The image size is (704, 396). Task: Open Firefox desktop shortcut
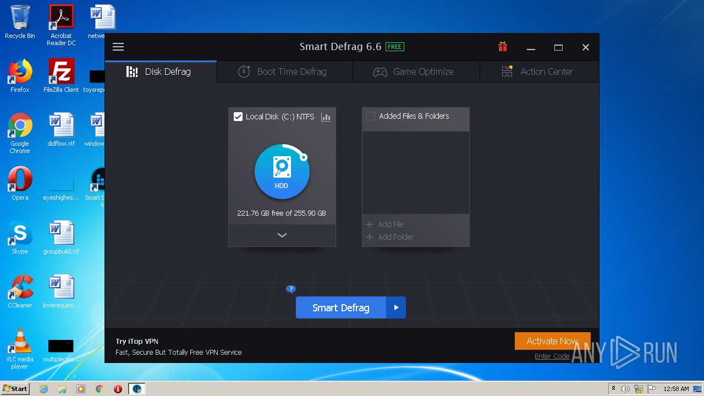pyautogui.click(x=20, y=76)
